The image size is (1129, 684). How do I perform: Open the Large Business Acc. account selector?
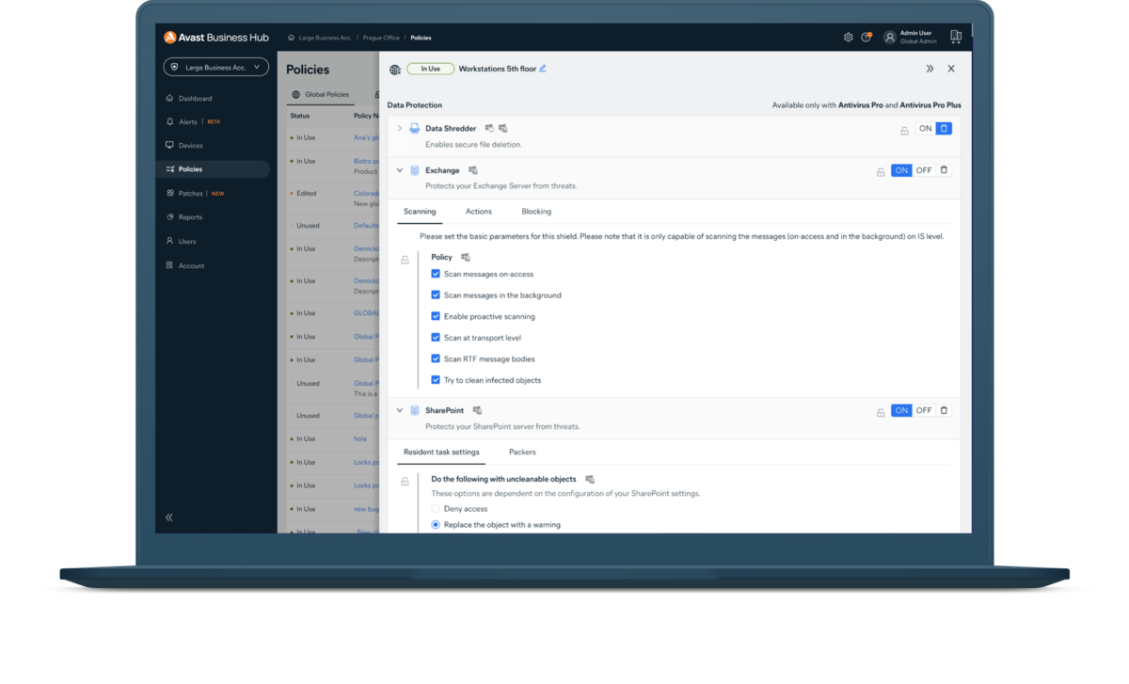pos(217,67)
